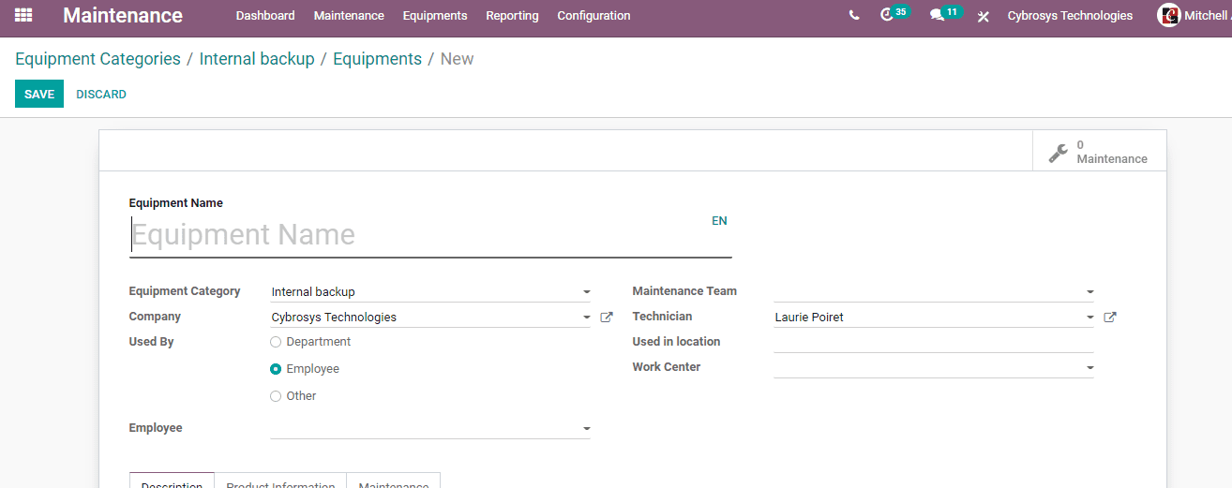Click the Used in location input
The image size is (1232, 488).
click(933, 342)
